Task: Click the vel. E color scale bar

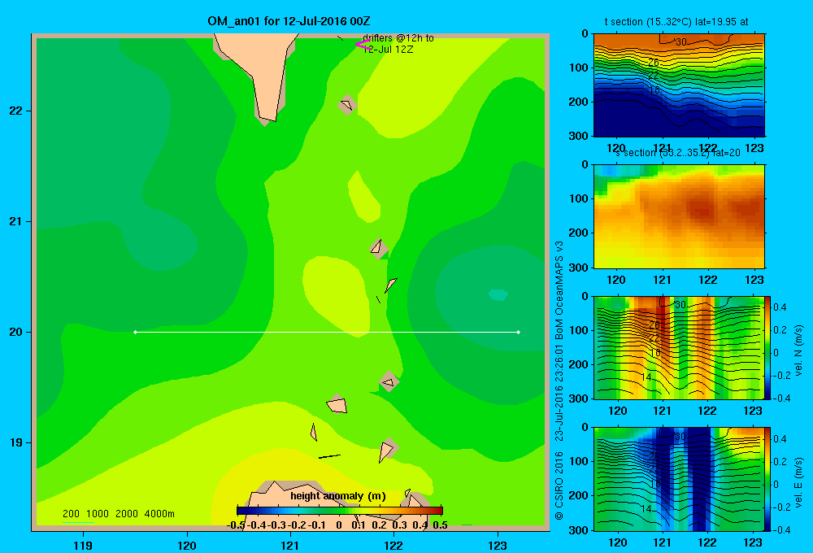Action: 768,479
